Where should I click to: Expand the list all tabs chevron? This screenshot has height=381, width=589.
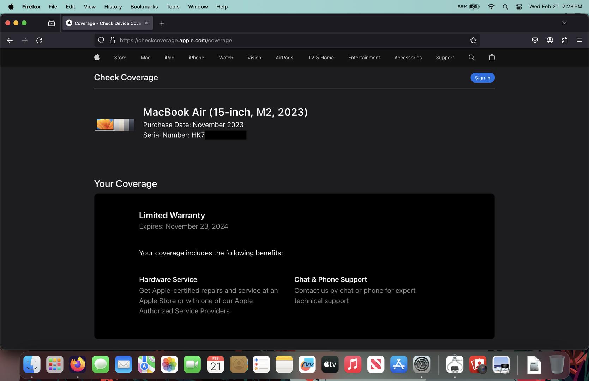[x=564, y=23]
